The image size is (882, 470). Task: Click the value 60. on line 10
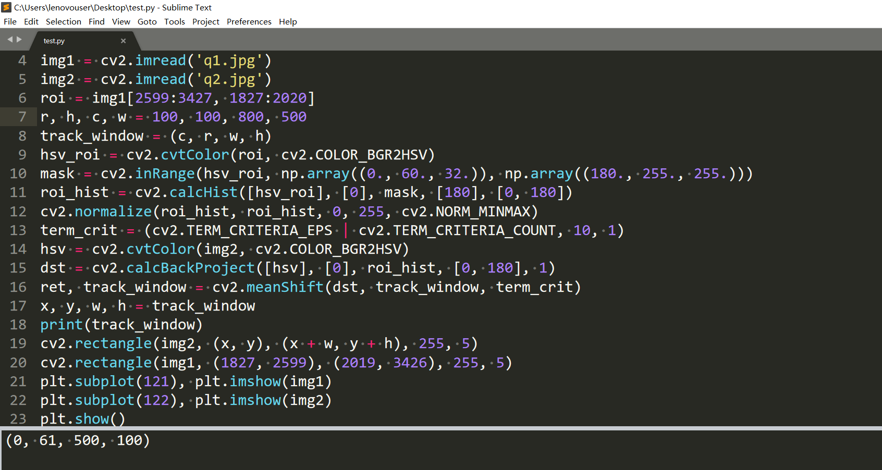tap(414, 174)
